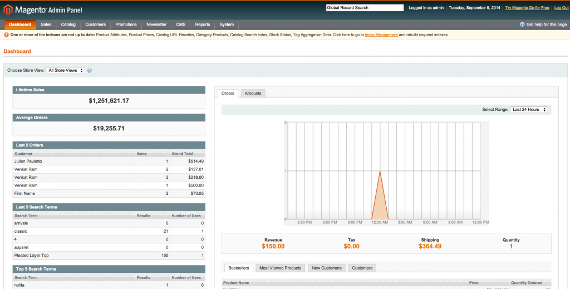Viewport: 570px width, 289px height.
Task: Click the Shipping value $364.49
Action: coord(430,247)
